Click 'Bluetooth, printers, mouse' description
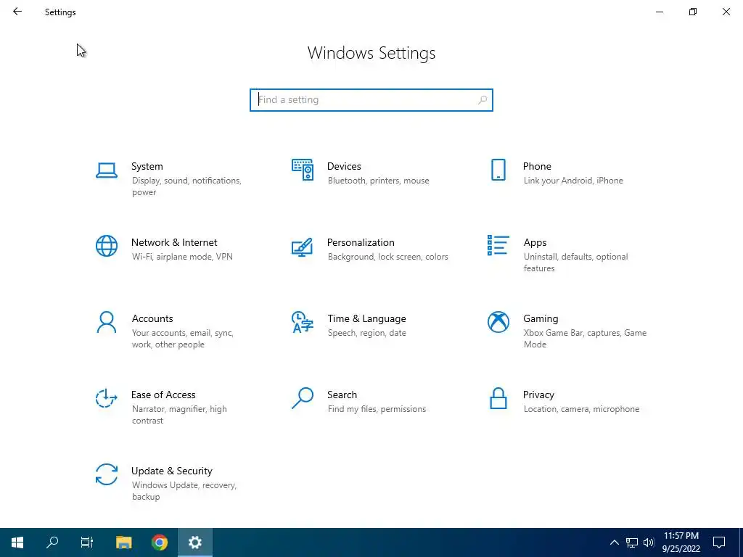 click(x=378, y=181)
